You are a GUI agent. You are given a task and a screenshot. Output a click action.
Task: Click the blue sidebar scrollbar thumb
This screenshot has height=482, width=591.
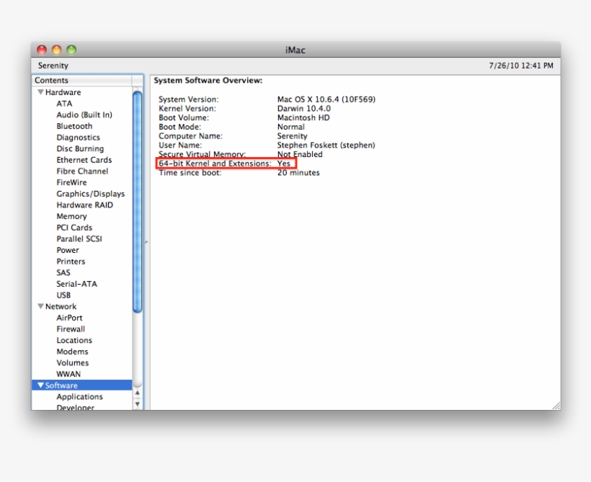138,202
